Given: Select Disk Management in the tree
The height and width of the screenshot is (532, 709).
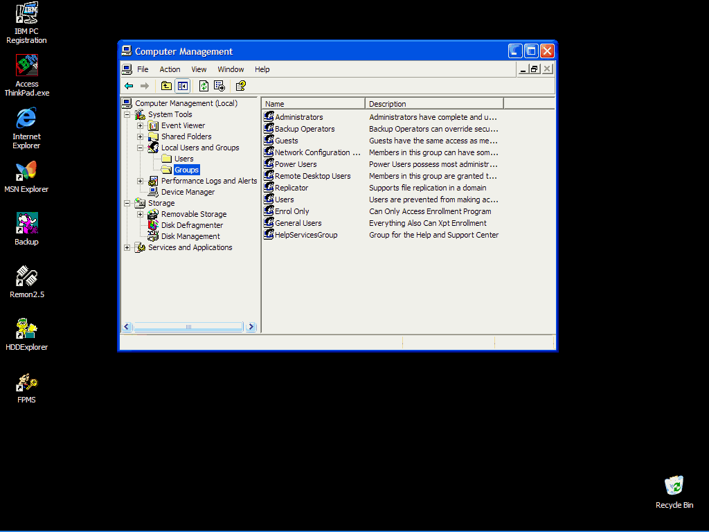Looking at the screenshot, I should [190, 236].
